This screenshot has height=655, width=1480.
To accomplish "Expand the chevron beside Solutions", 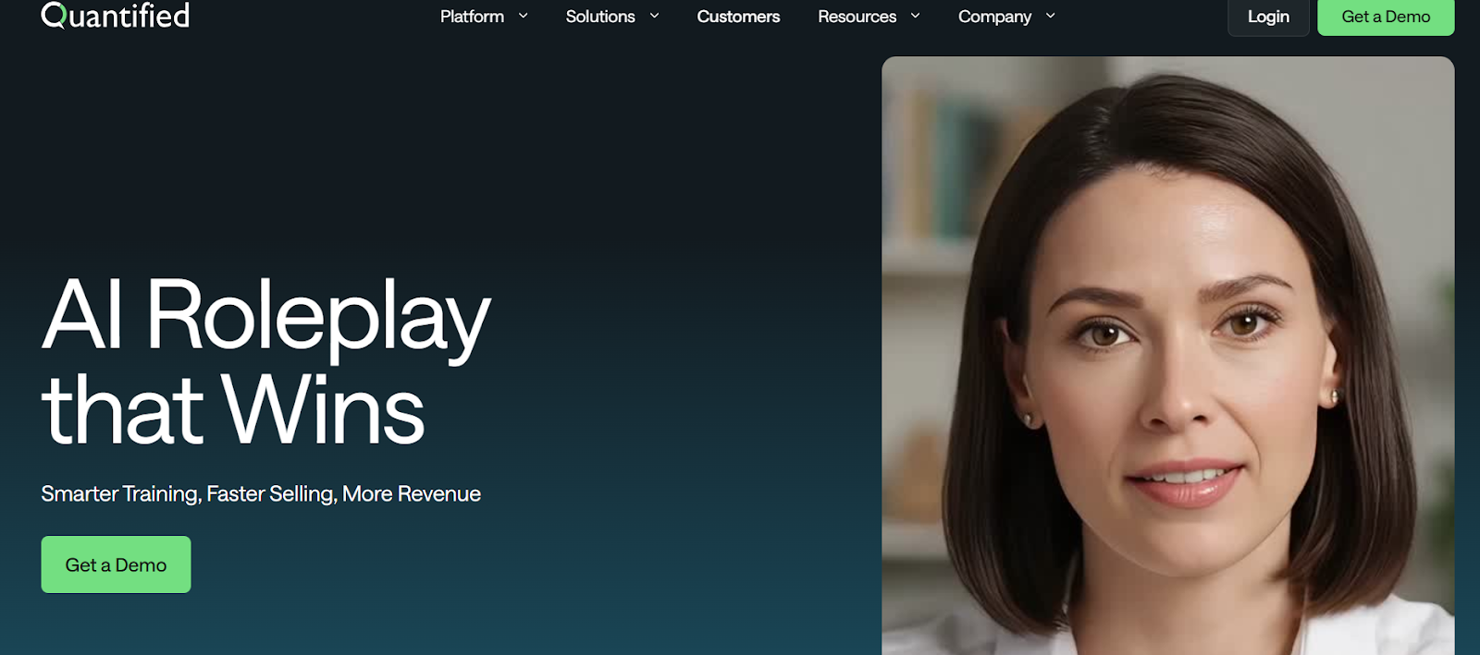I will 654,16.
